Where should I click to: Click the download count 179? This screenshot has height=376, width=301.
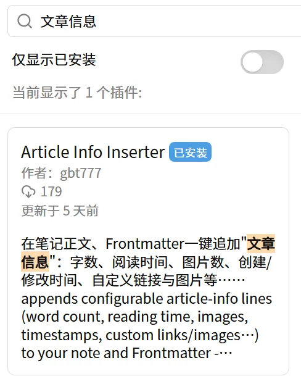point(52,191)
